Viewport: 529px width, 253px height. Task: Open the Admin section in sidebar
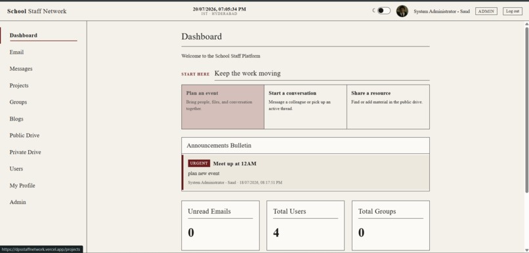pos(18,202)
